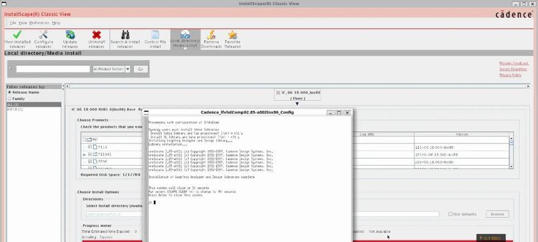
Task: Open Remove Downloads toolbar icon
Action: tap(211, 34)
